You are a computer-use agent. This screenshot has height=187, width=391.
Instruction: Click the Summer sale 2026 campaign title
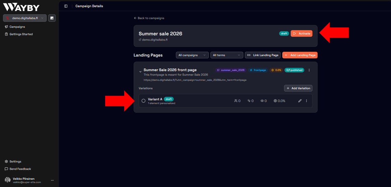coord(160,34)
